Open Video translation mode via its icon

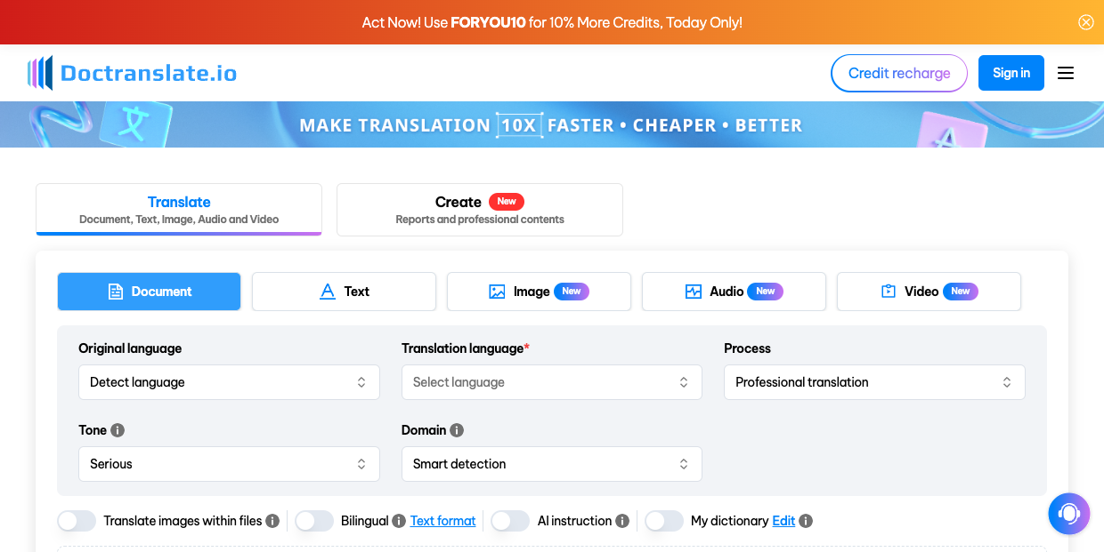tap(888, 291)
